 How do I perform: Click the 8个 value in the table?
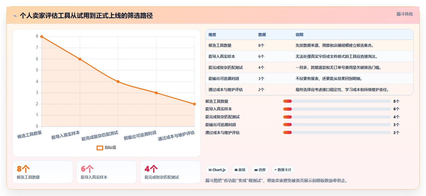261,46
